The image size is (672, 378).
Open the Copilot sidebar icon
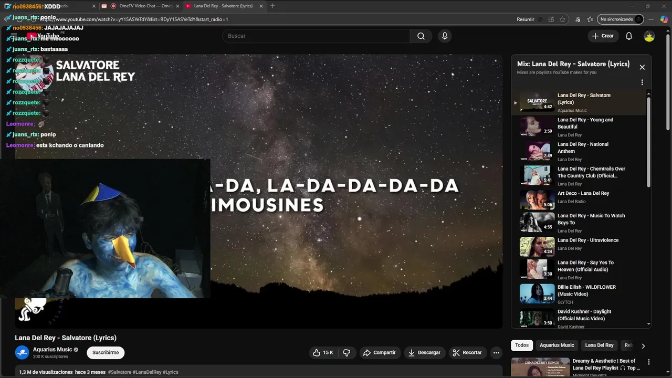click(664, 19)
